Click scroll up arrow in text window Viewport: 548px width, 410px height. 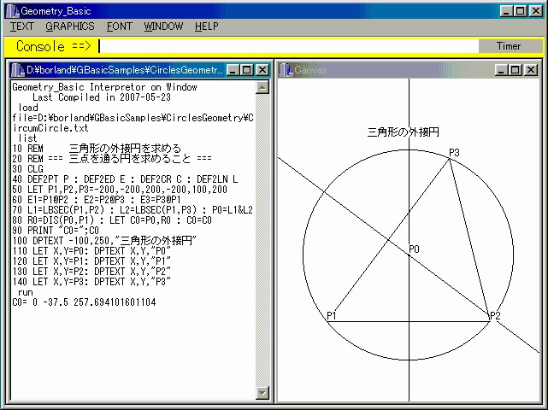pos(262,87)
